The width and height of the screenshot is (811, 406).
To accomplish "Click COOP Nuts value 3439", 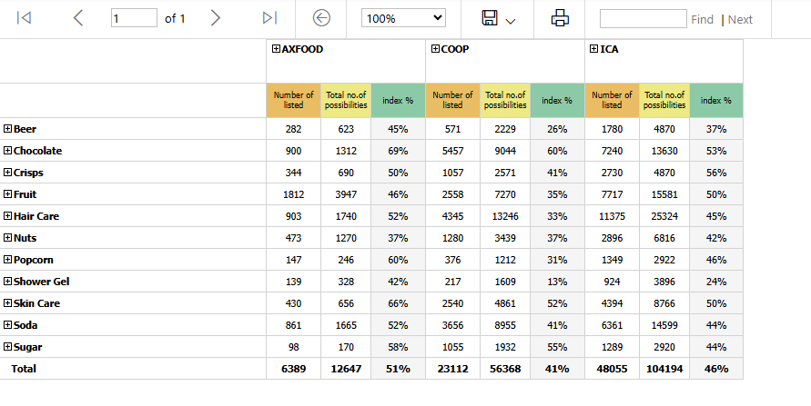I will pyautogui.click(x=505, y=238).
